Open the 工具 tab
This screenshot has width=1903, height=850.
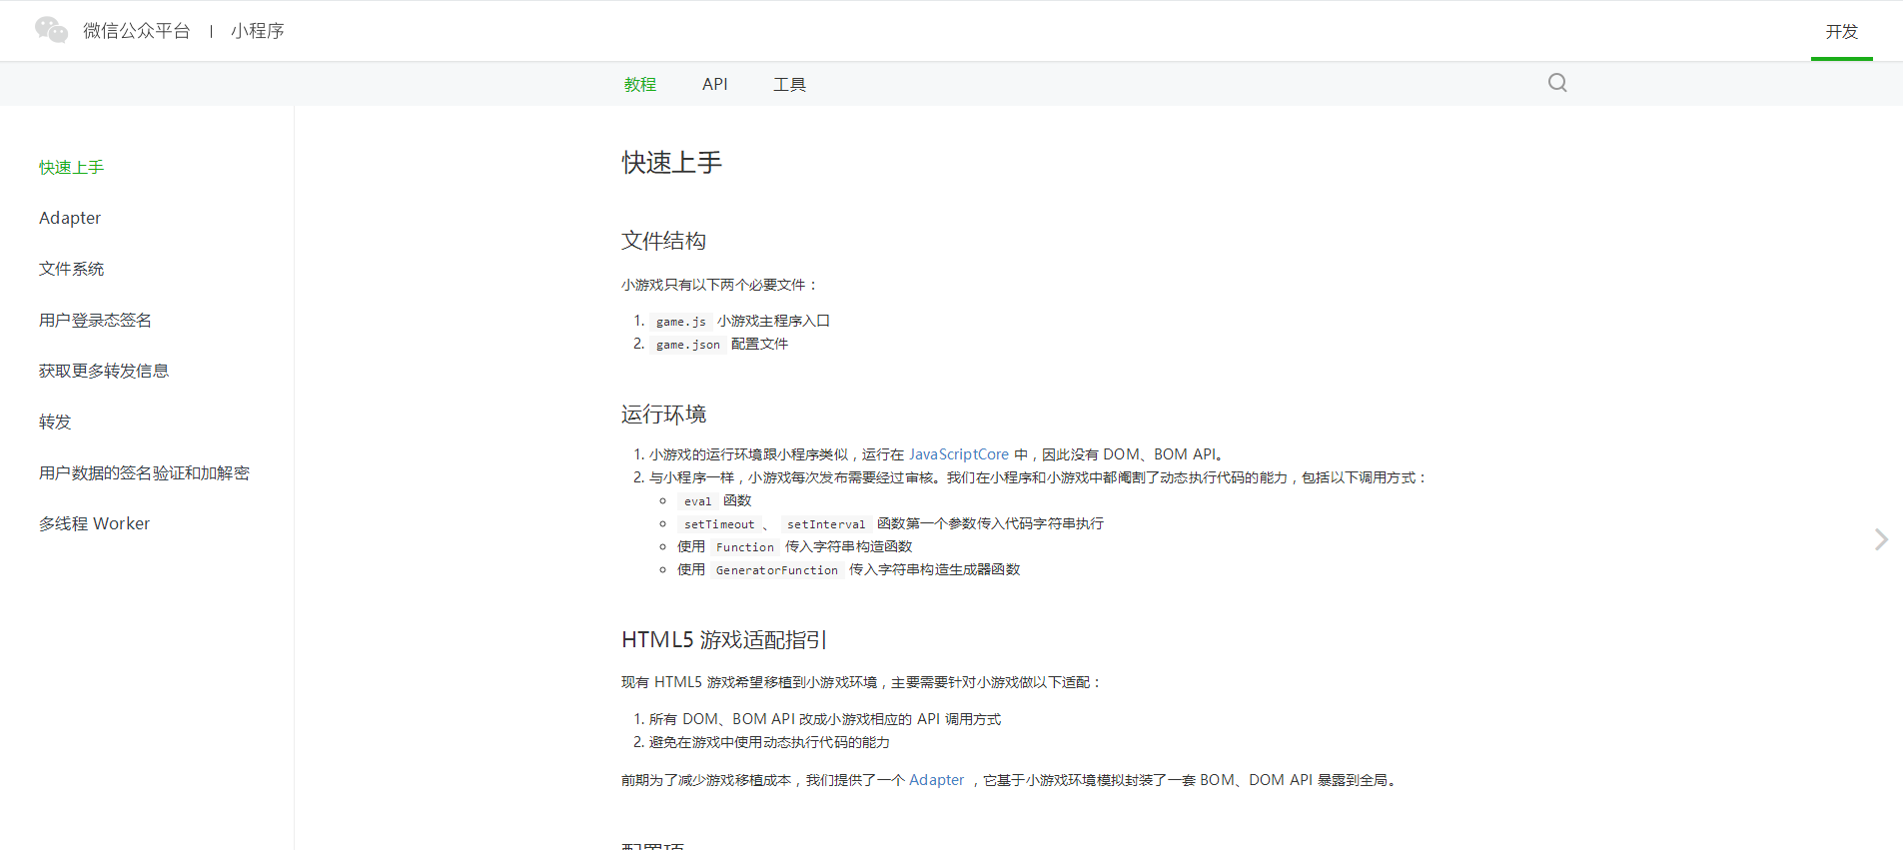pos(789,85)
